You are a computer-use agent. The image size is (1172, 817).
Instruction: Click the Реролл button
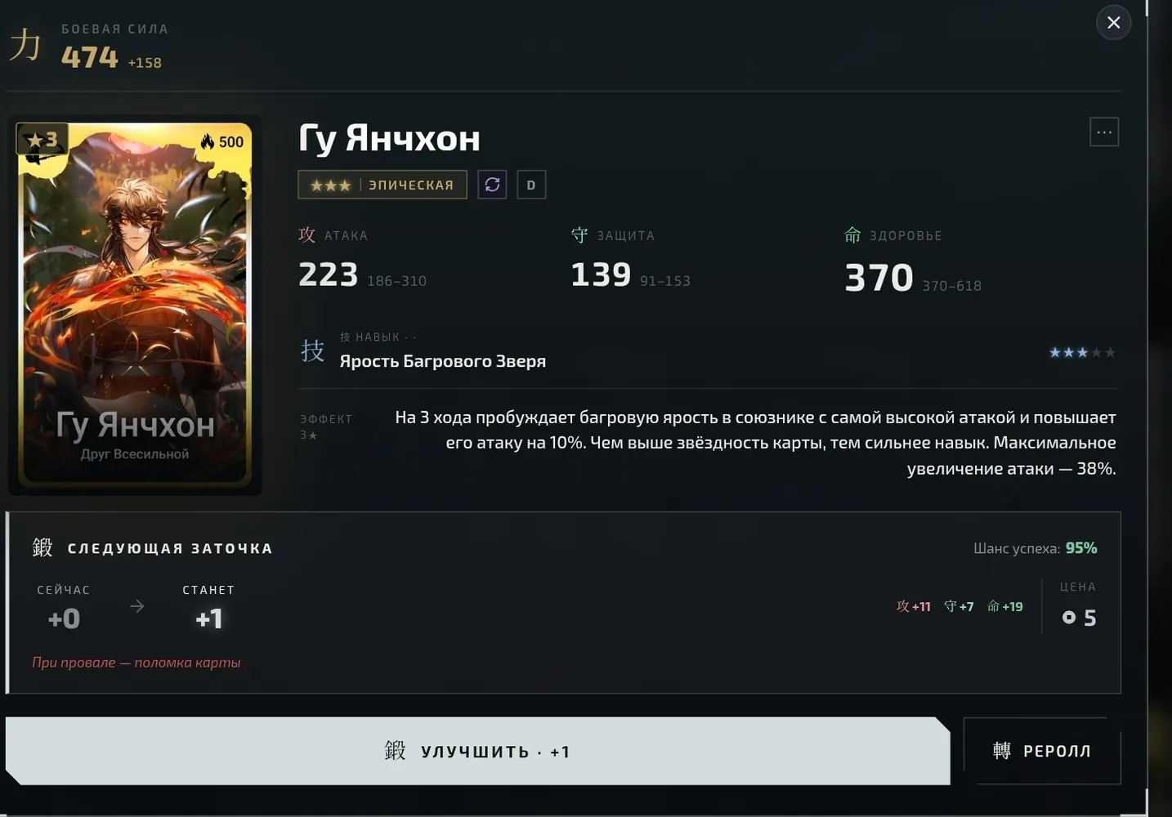[x=1042, y=751]
